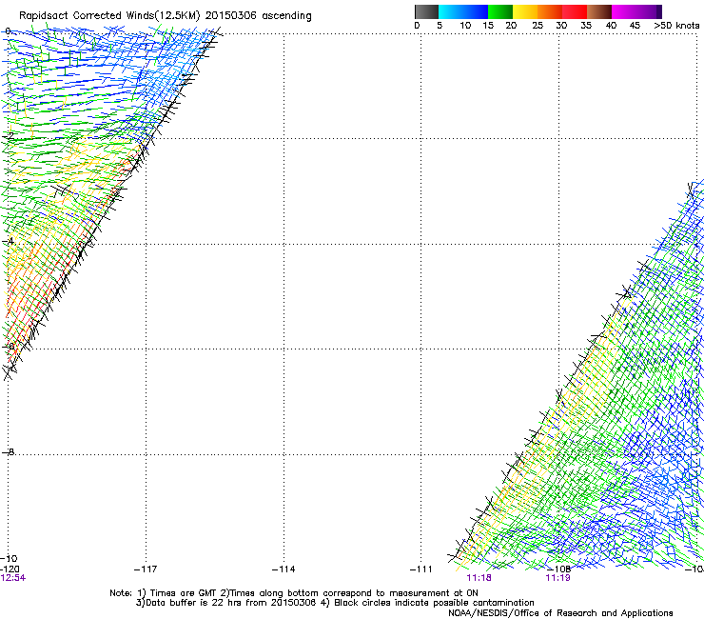Click the yellow 20-25 knots color segment
The width and height of the screenshot is (704, 619).
[525, 11]
